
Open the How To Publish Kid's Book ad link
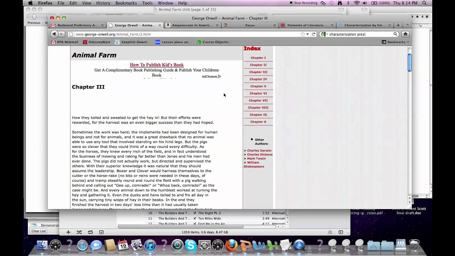(157, 65)
